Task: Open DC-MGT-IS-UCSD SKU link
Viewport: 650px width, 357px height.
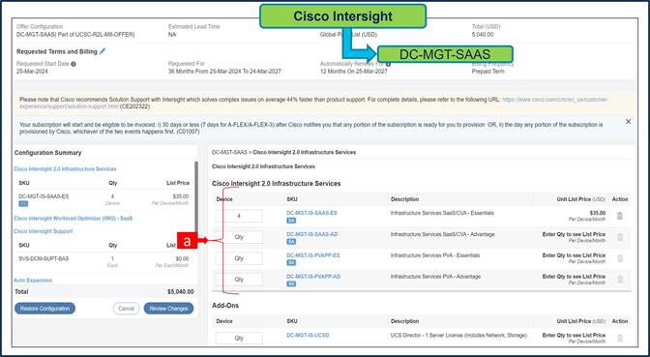Action: (x=308, y=335)
